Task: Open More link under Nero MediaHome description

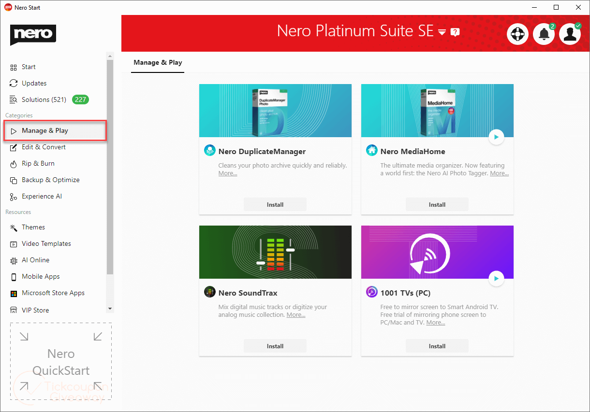Action: click(x=499, y=173)
